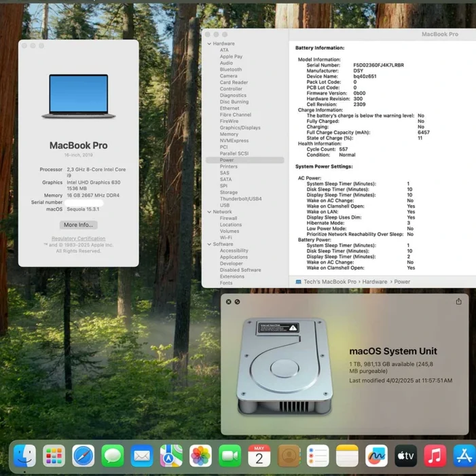Select NVMExpress in sidebar
This screenshot has width=476, height=476.
[234, 141]
